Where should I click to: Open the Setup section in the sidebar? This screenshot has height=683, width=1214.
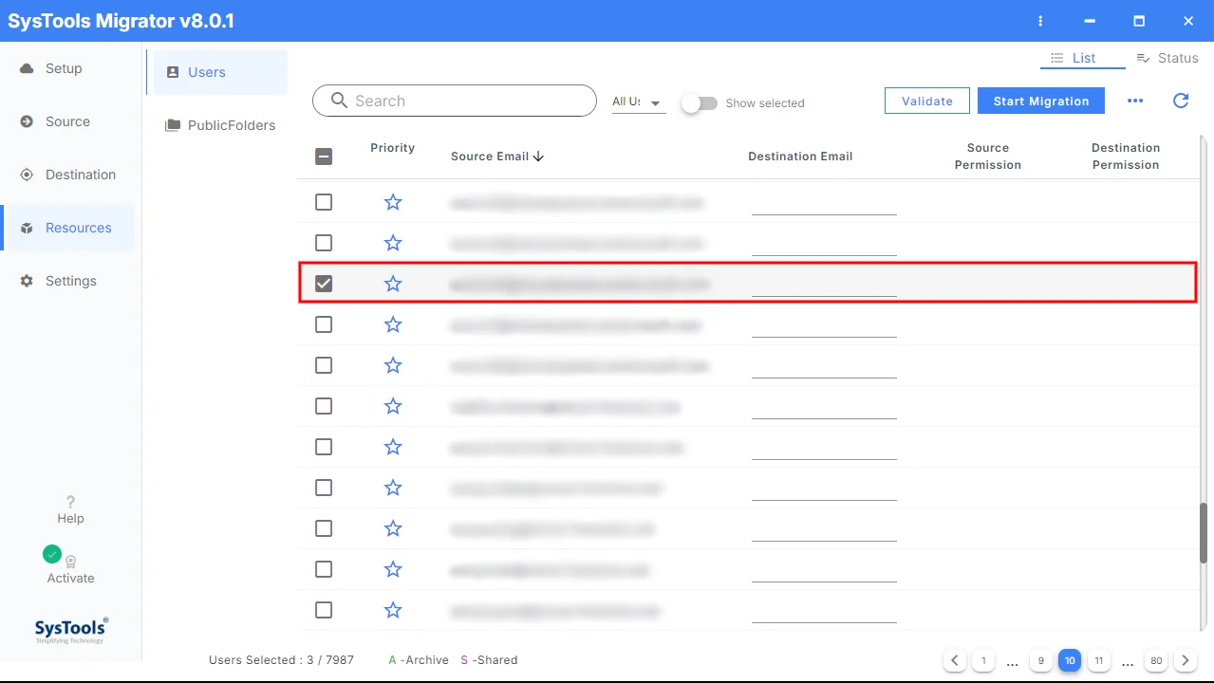point(66,68)
